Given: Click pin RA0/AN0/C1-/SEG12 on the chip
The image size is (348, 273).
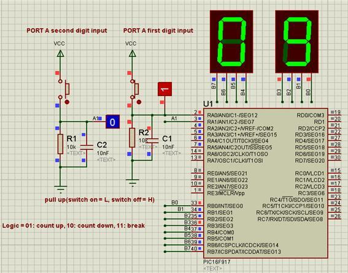Looking at the screenshot, I should (x=232, y=115).
